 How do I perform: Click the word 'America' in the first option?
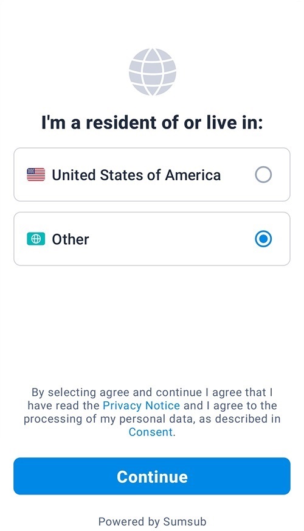tap(193, 175)
